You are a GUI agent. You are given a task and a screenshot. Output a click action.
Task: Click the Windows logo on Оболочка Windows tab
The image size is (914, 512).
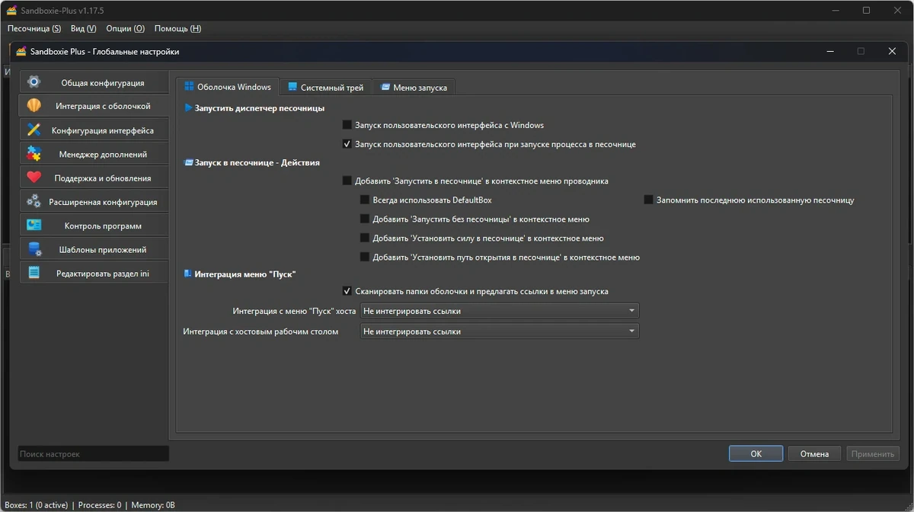coord(189,87)
